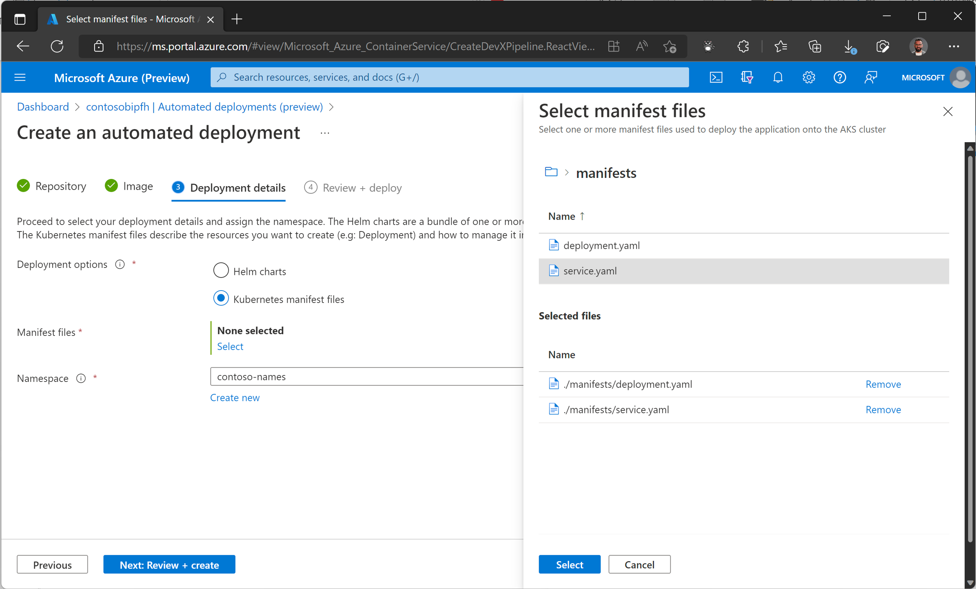
Task: Close the Select manifest files browser tab
Action: 211,19
